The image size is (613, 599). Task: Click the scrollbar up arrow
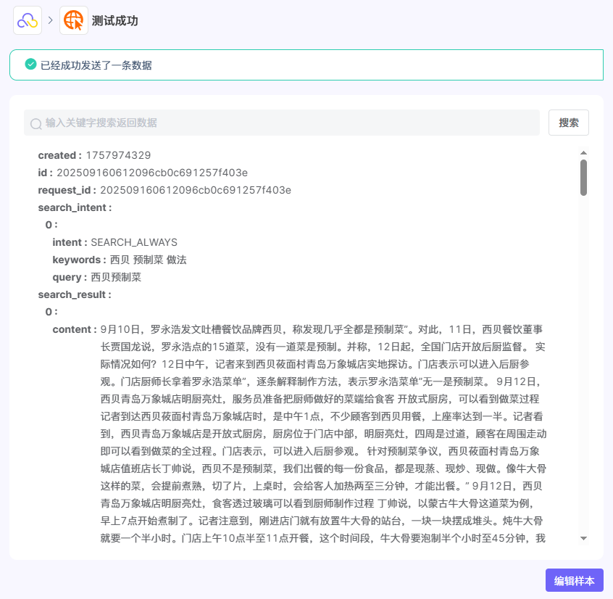pyautogui.click(x=583, y=153)
